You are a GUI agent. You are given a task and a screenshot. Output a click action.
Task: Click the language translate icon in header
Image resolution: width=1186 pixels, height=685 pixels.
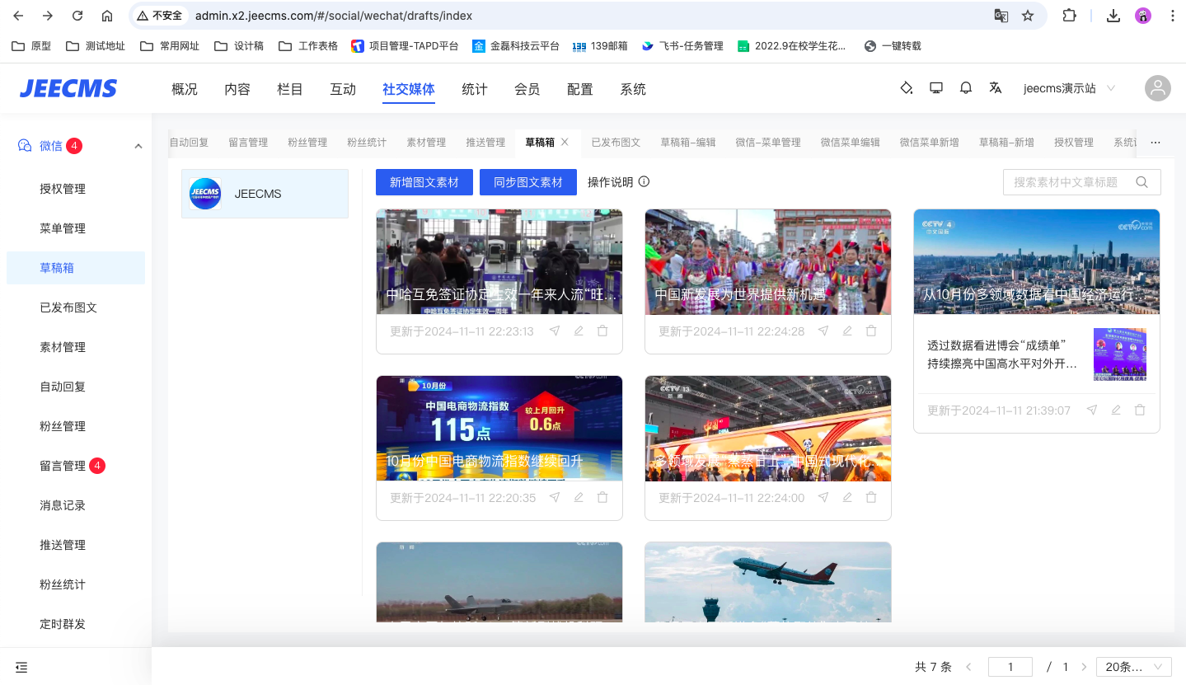point(996,88)
